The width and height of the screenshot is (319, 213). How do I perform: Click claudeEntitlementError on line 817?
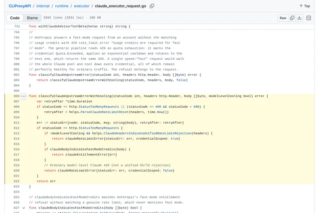pyautogui.click(x=86, y=155)
